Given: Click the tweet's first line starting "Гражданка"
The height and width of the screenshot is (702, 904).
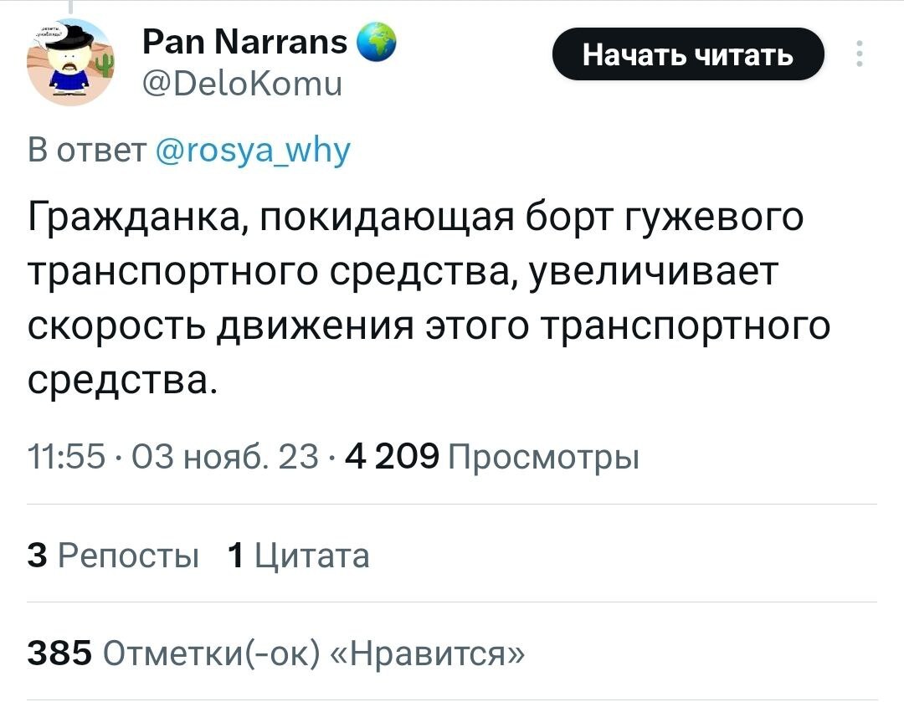Looking at the screenshot, I should click(x=415, y=218).
